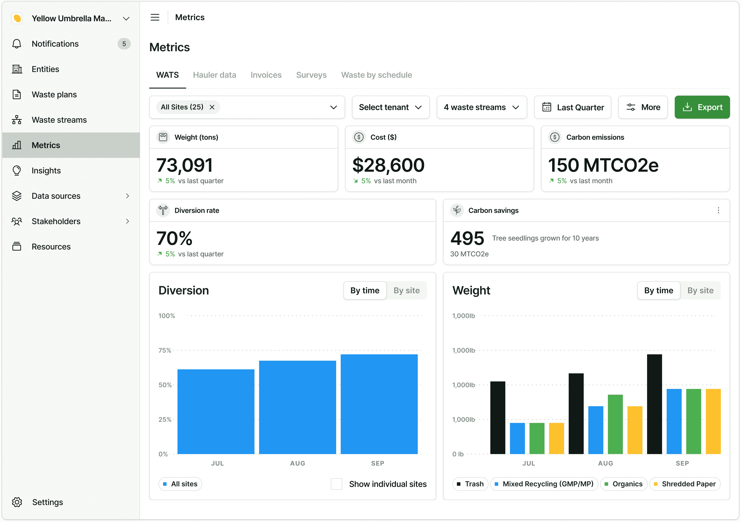Expand the 4 waste streams dropdown
Screen dimensions: 741x522
tap(482, 107)
